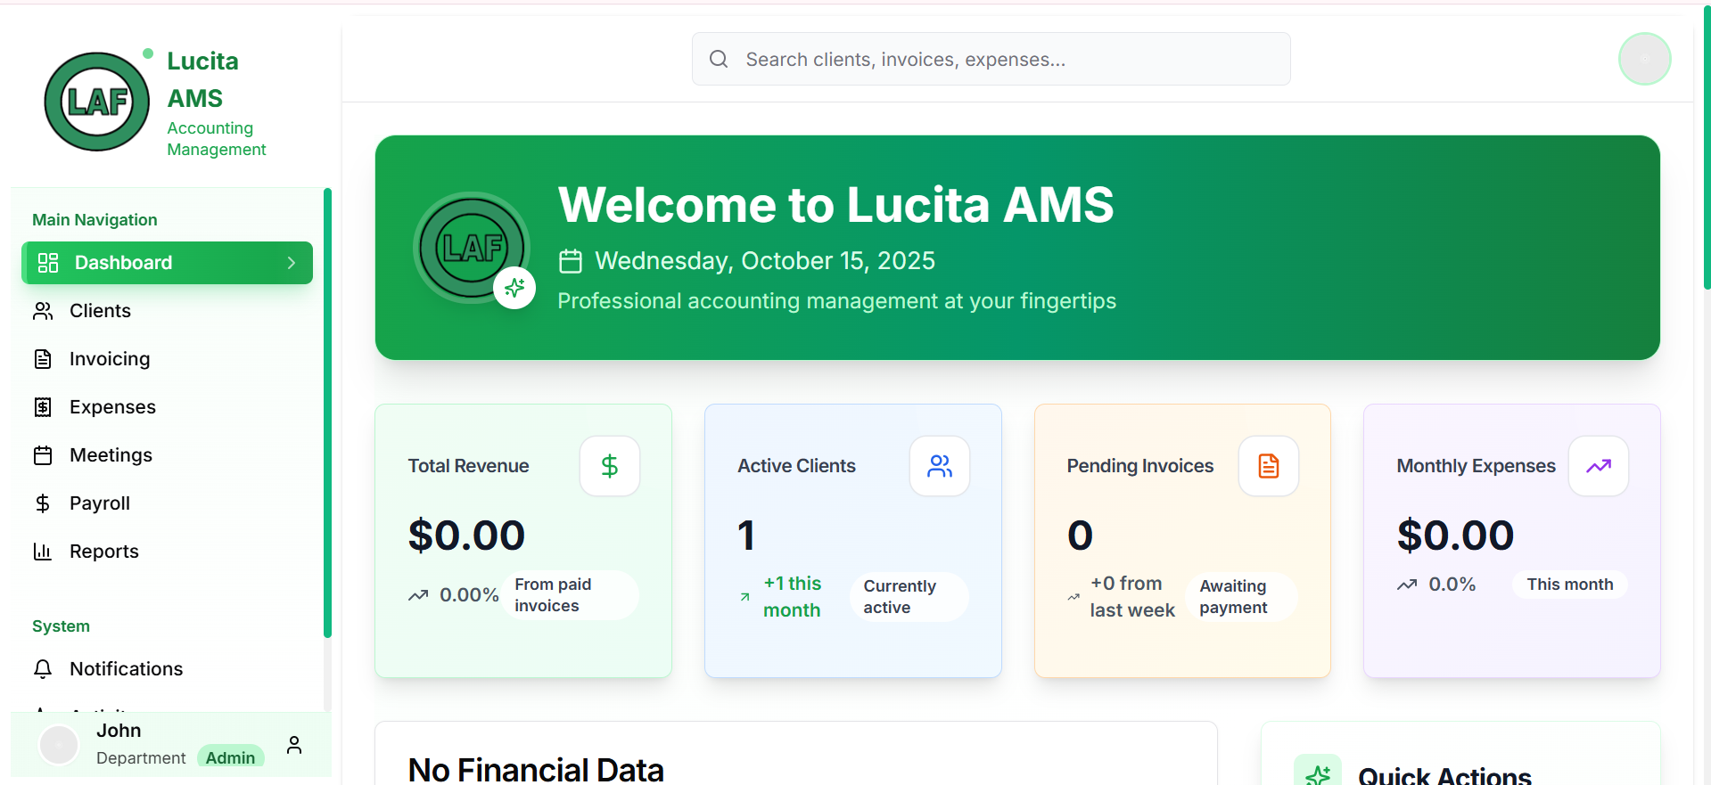Click the Invoicing document icon
Image resolution: width=1711 pixels, height=785 pixels.
44,358
